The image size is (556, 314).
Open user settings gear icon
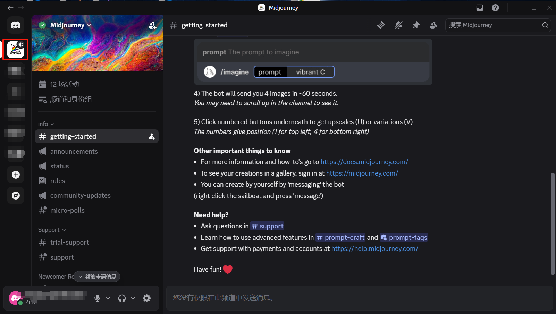[147, 298]
